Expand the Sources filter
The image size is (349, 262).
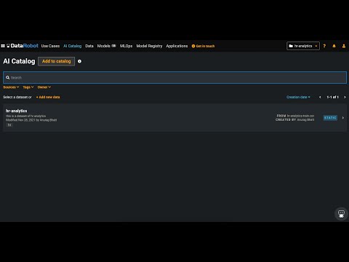(x=11, y=87)
